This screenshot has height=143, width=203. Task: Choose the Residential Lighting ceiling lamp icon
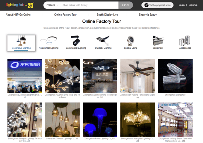point(48,40)
